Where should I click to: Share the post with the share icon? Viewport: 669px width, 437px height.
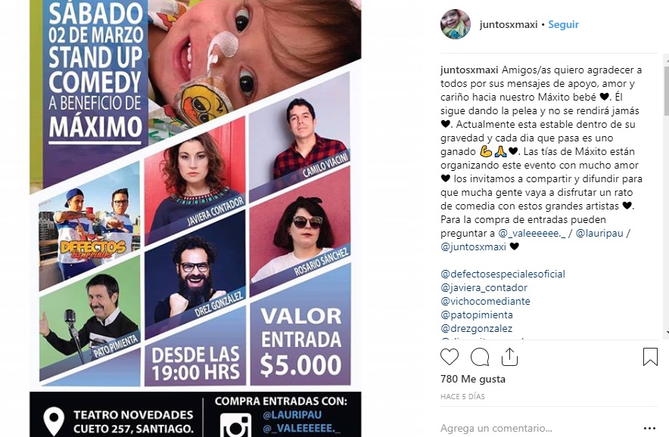509,357
